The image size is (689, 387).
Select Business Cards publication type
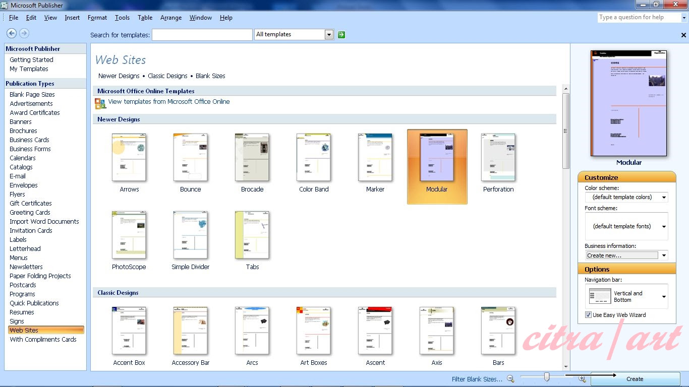pyautogui.click(x=29, y=140)
